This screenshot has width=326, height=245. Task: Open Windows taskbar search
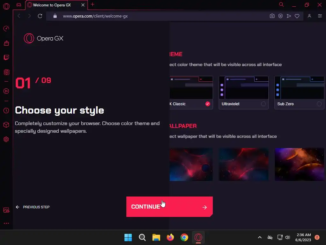point(142,237)
